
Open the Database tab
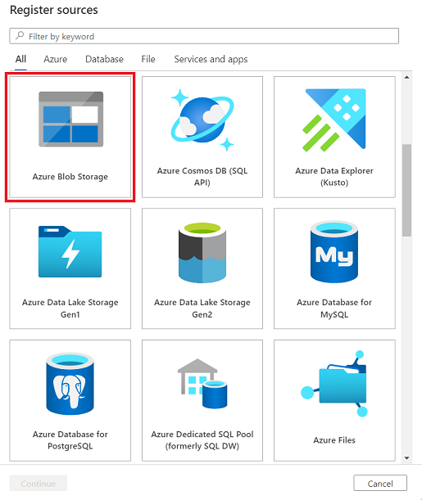click(104, 59)
